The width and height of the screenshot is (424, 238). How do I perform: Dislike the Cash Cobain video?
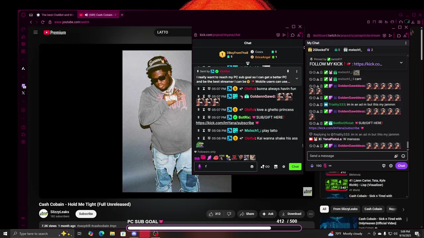click(229, 214)
